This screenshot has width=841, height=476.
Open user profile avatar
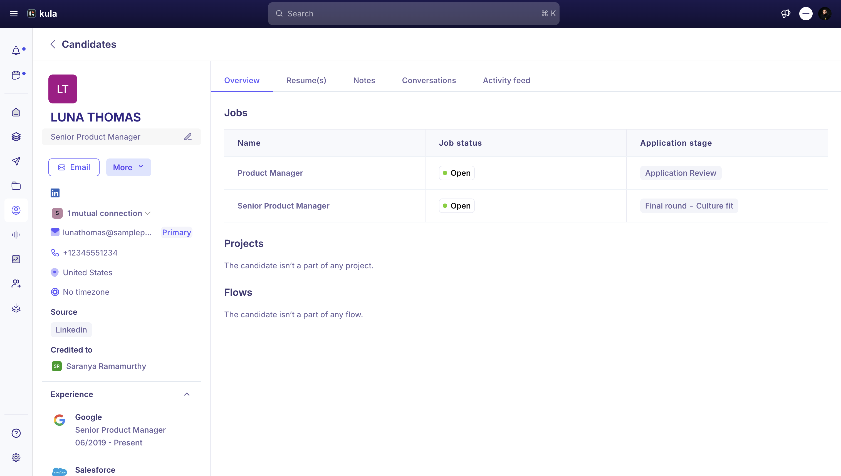[x=825, y=14]
